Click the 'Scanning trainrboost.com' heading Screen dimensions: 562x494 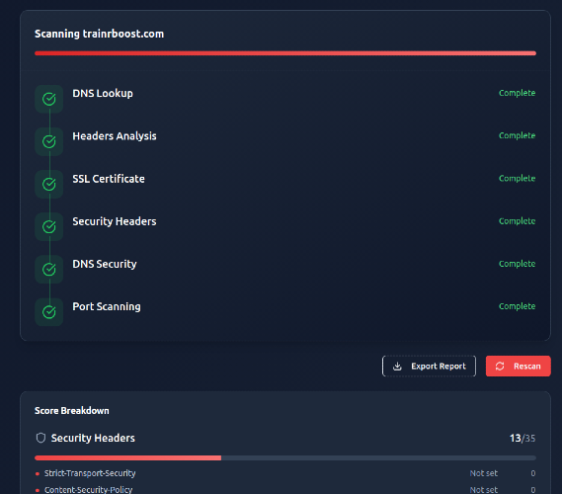point(100,34)
